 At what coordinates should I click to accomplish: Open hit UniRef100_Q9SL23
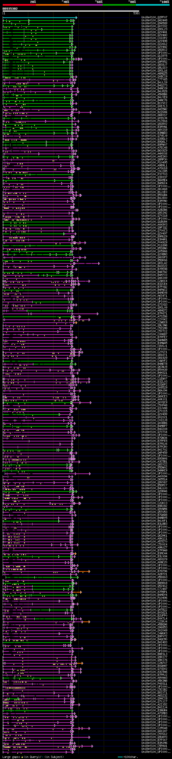[x=154, y=29]
